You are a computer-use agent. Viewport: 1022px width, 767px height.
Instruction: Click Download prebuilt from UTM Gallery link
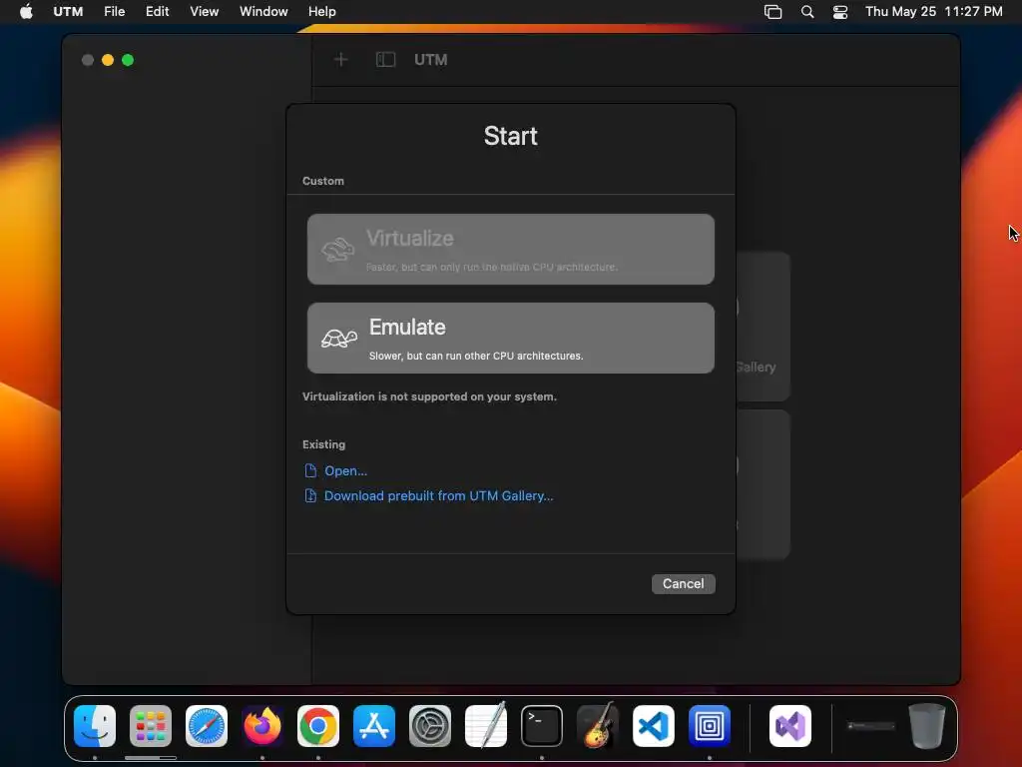tap(439, 496)
